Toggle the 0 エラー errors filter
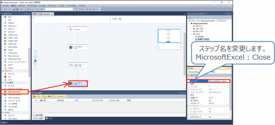The height and width of the screenshot is (125, 275). pyautogui.click(x=38, y=96)
